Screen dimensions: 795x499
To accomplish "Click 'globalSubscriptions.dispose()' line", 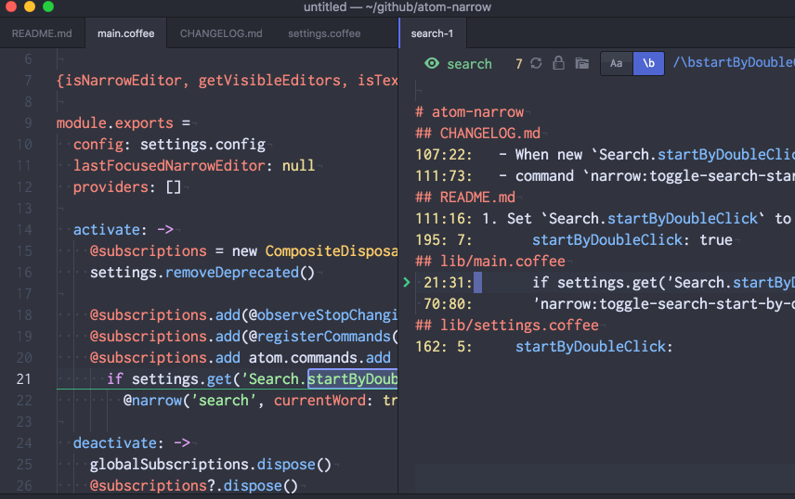I will coord(211,464).
